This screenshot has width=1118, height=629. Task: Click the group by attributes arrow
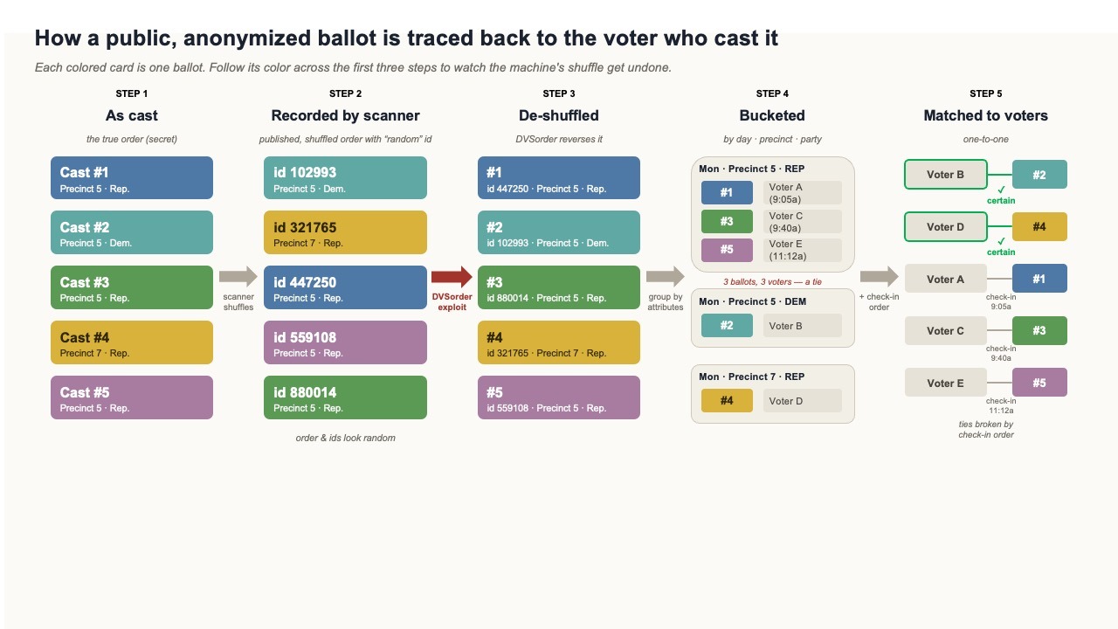pos(666,277)
